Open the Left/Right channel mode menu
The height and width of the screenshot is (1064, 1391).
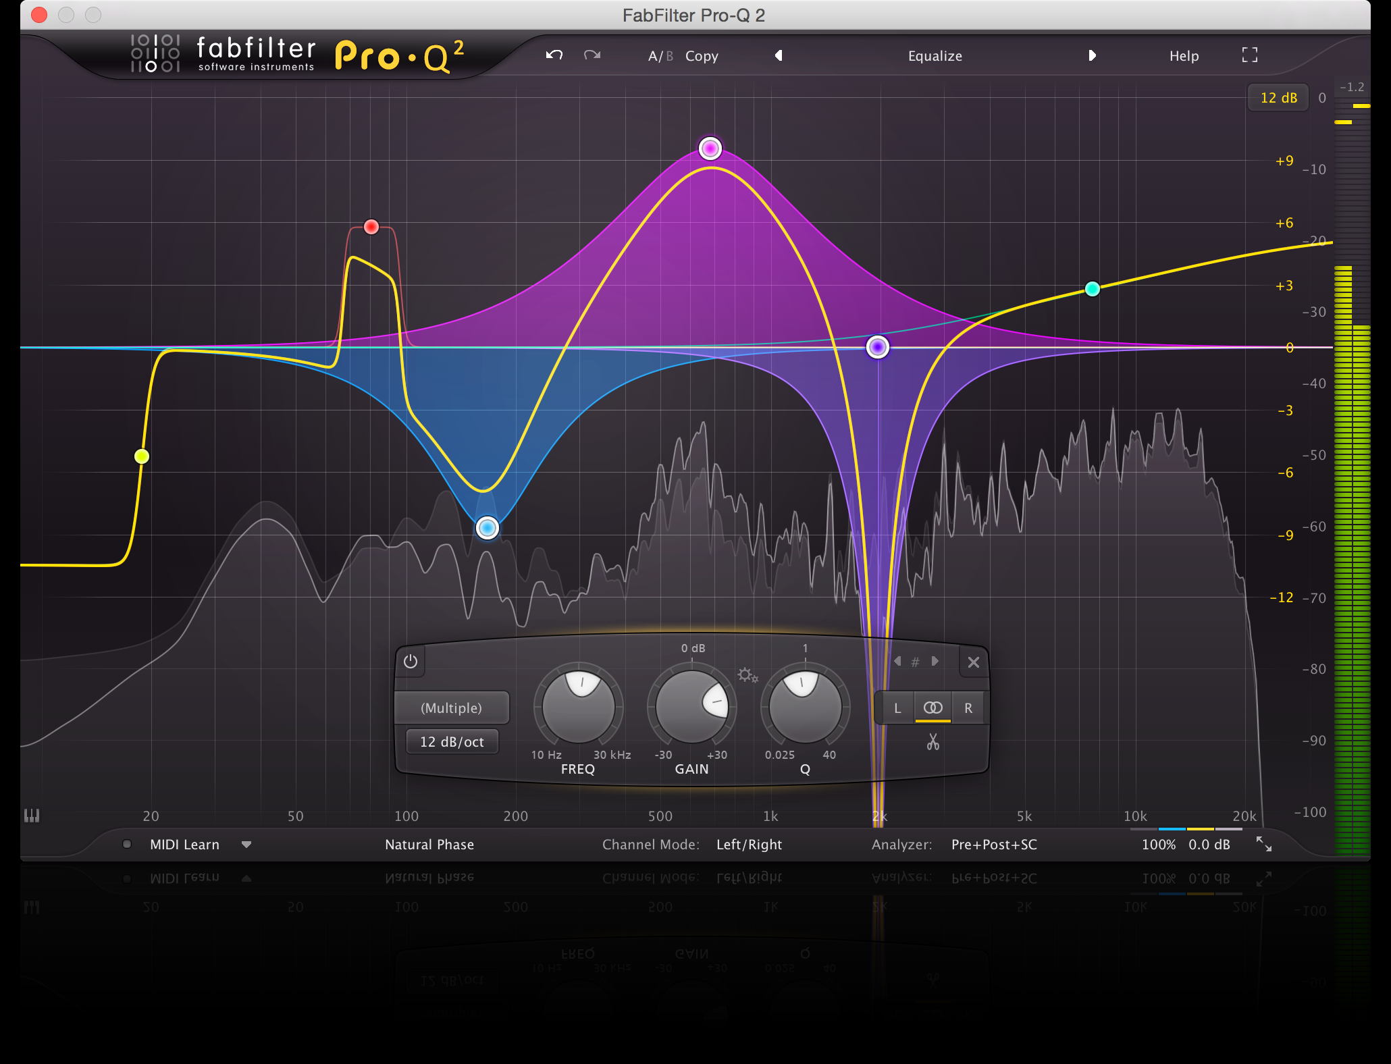[749, 845]
